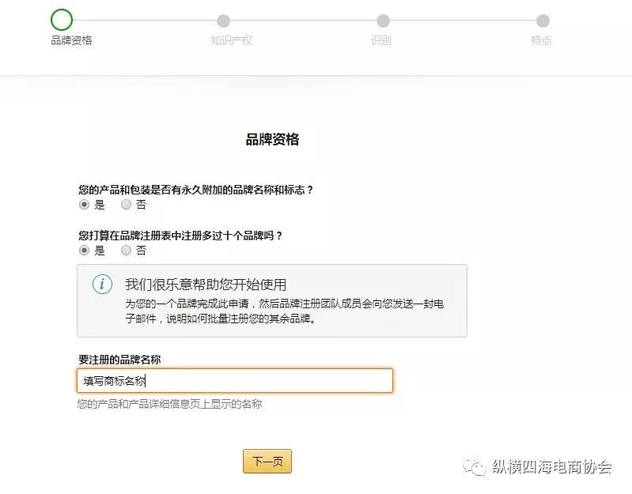Click the 要注册的品牌名称 input field
Image resolution: width=632 pixels, height=494 pixels.
pos(235,380)
